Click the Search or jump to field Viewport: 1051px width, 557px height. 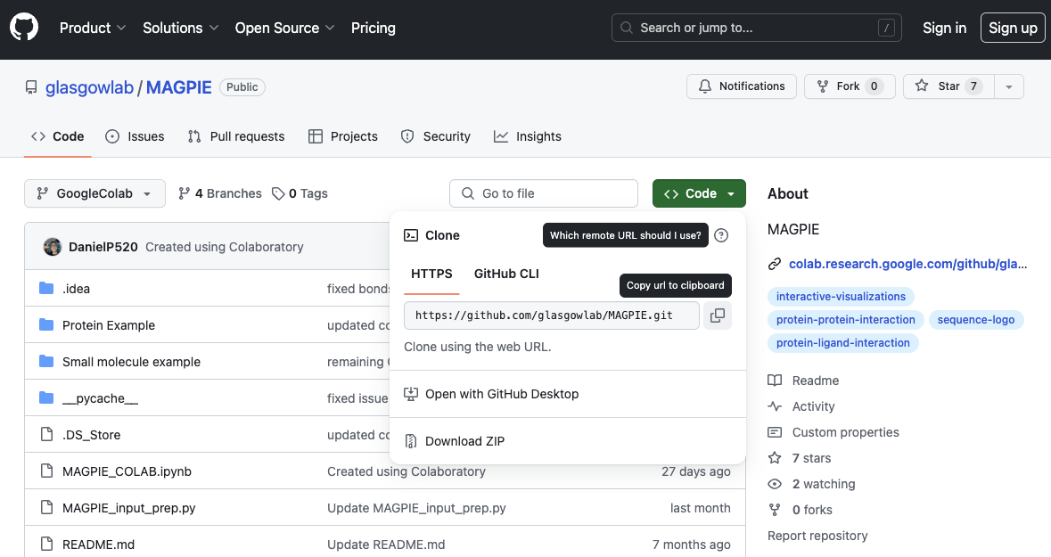click(756, 28)
